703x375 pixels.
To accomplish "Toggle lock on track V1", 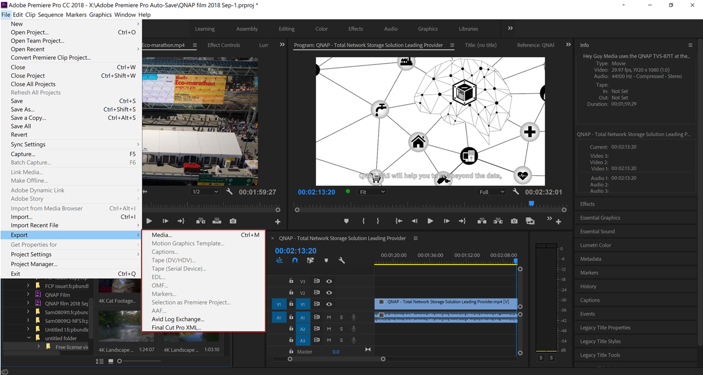I will (291, 304).
